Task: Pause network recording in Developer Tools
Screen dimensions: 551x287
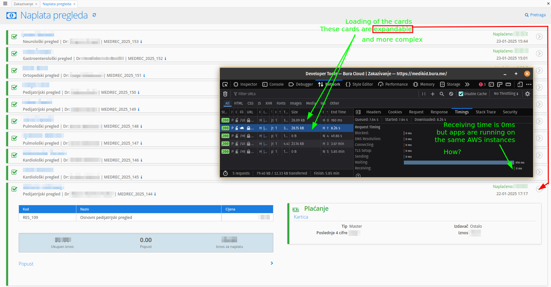Action: [424, 94]
